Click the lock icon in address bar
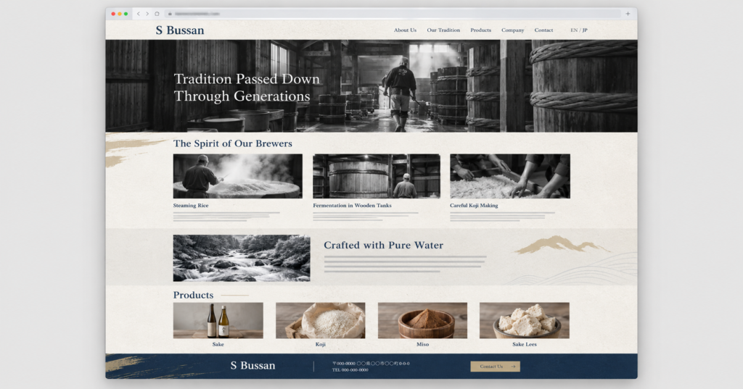The width and height of the screenshot is (743, 389). (x=170, y=14)
